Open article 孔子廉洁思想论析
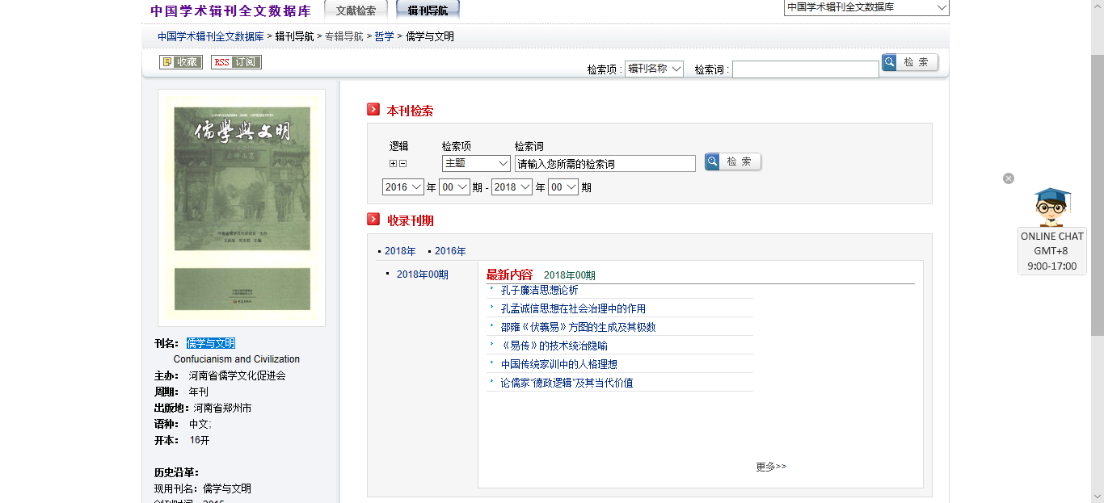1104x503 pixels. 539,291
